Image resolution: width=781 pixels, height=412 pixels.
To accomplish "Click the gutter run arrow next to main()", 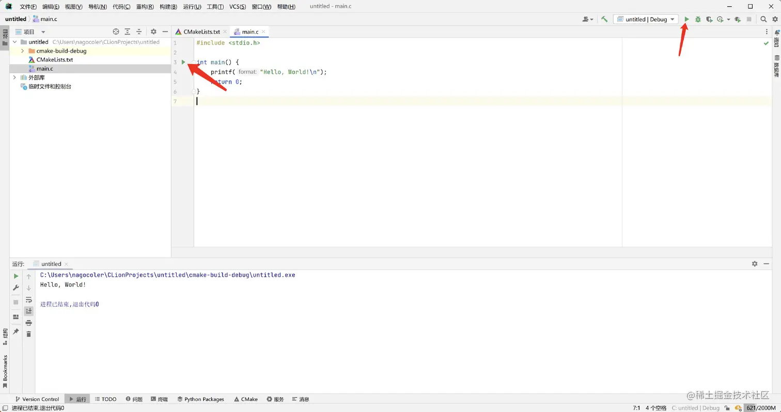I will (x=183, y=62).
